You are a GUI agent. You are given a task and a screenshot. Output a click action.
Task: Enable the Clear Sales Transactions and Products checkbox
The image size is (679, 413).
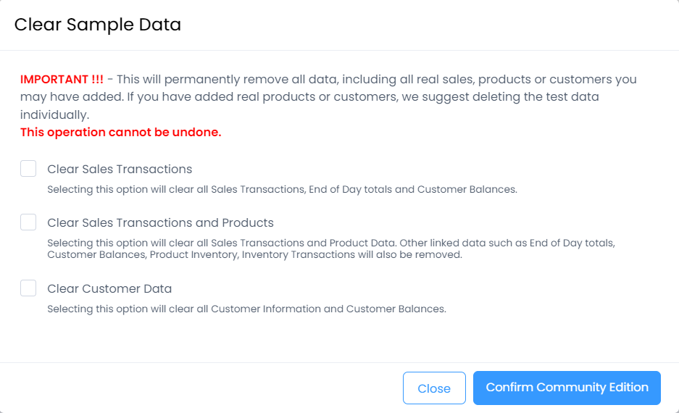click(28, 222)
